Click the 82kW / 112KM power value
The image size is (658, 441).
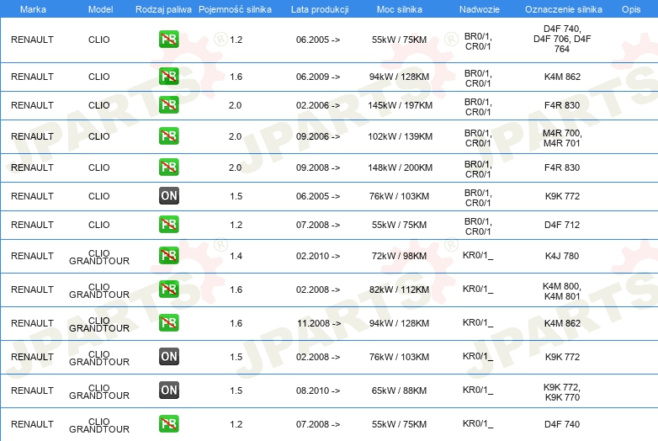tap(399, 290)
